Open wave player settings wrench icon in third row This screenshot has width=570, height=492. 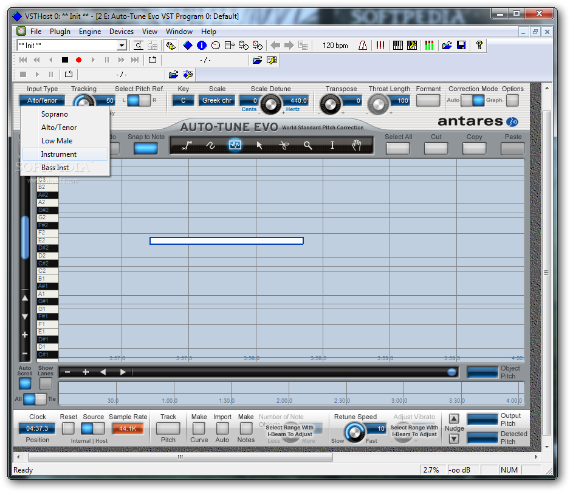tap(188, 75)
